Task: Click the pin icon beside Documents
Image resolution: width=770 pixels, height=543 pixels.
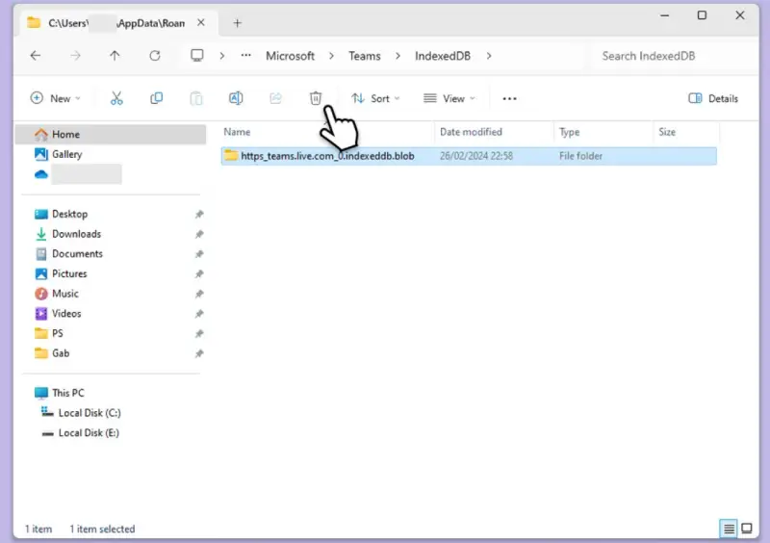Action: pyautogui.click(x=199, y=254)
